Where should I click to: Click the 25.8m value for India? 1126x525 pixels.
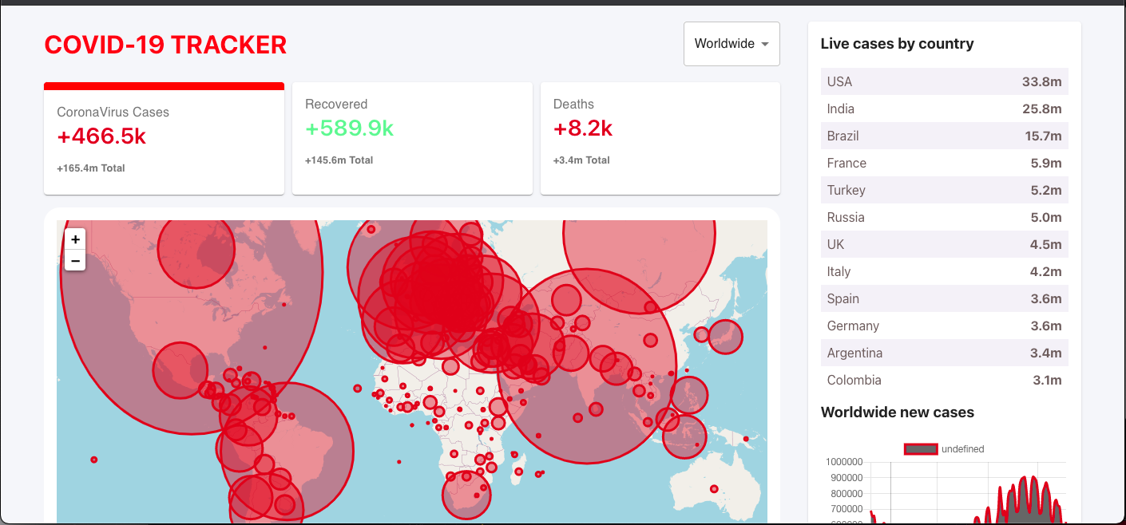[1042, 109]
